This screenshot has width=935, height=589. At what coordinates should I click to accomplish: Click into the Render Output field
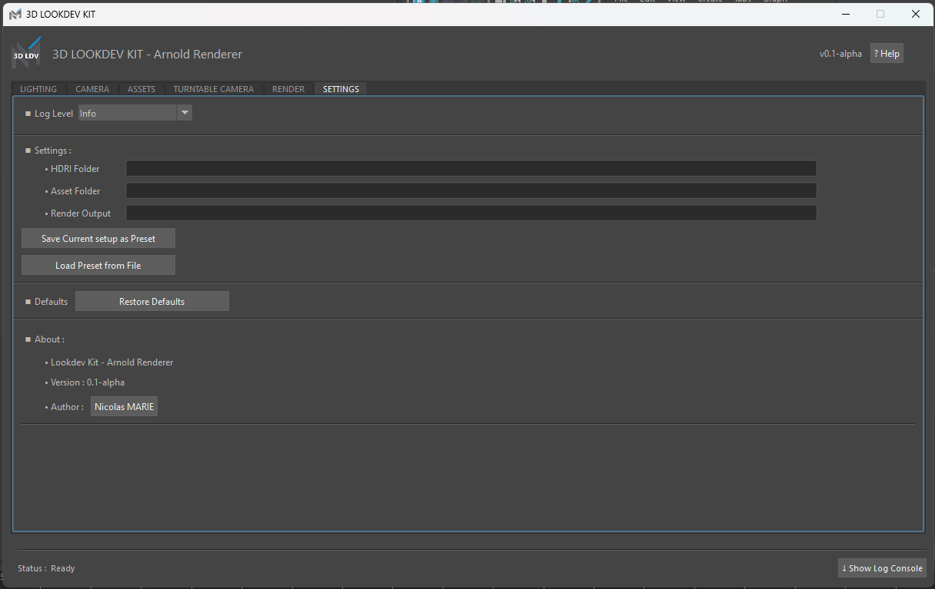471,213
